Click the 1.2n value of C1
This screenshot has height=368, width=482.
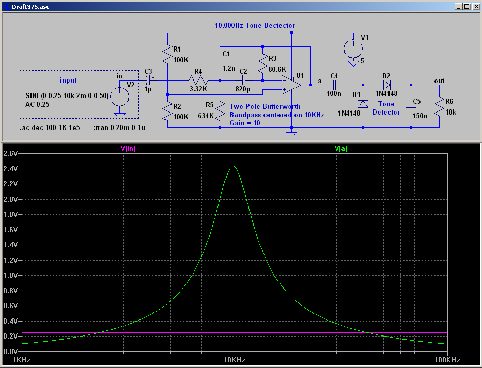(x=229, y=68)
